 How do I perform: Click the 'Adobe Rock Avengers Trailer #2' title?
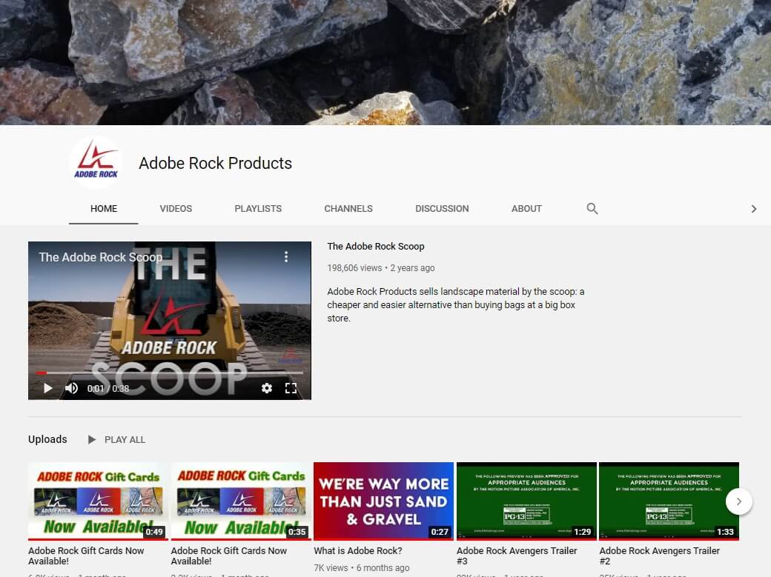[659, 556]
